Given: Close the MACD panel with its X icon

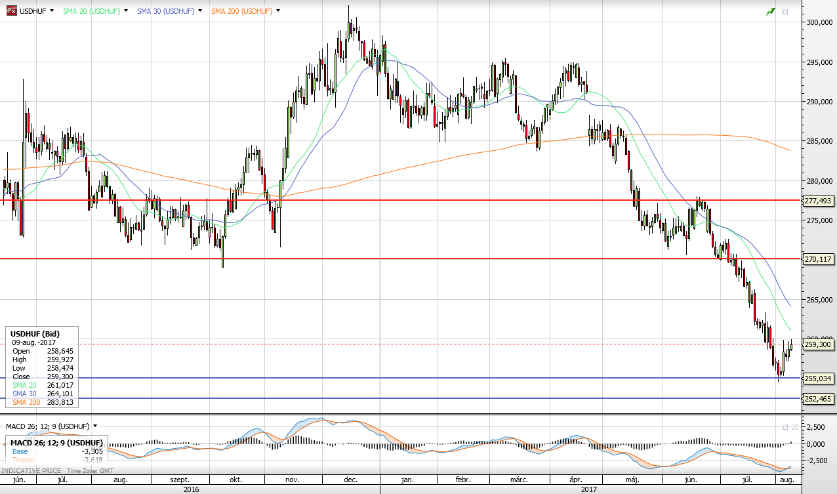Looking at the screenshot, I should coord(795,426).
